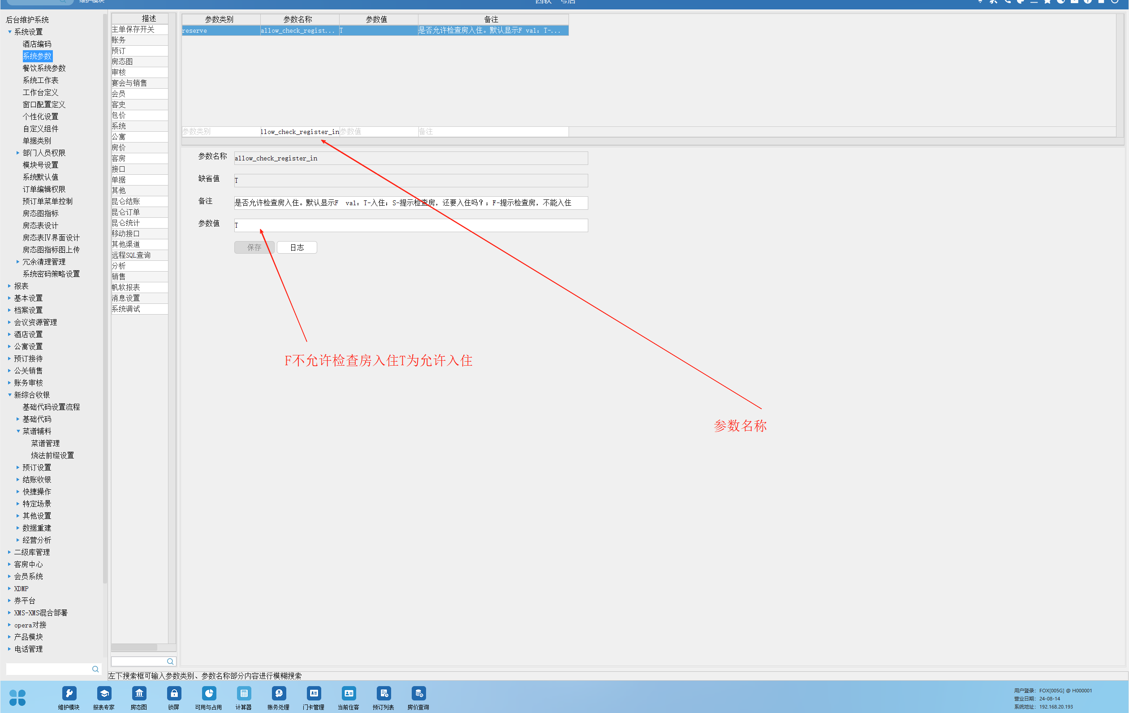This screenshot has width=1129, height=713.
Task: Select 餐饮系统参数 in the left tree
Action: tap(44, 69)
